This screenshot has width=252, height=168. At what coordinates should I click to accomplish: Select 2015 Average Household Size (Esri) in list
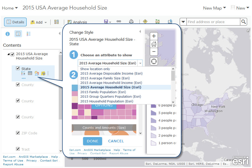pos(111,87)
